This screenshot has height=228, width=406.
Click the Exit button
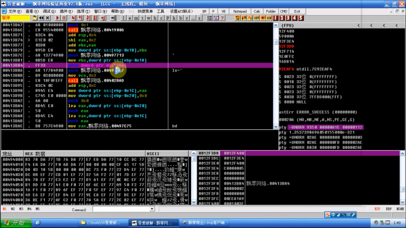297,11
